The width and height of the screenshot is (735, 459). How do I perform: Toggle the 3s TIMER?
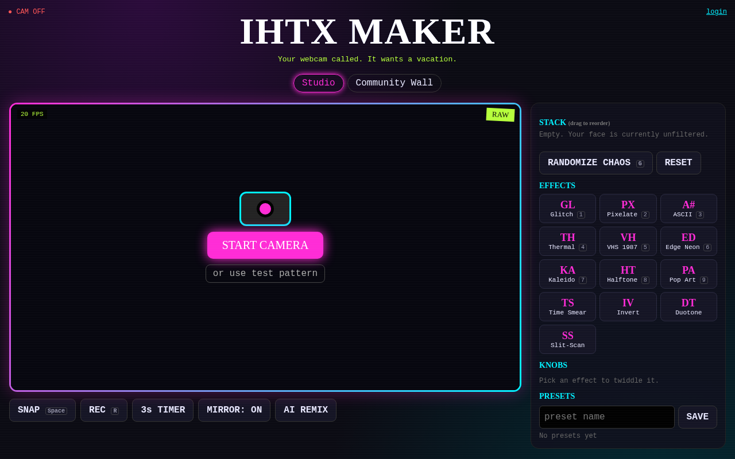[x=163, y=410]
